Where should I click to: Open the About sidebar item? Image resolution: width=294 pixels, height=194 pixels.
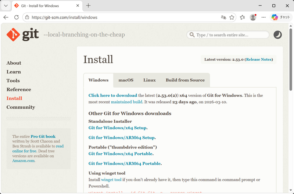[14, 63]
